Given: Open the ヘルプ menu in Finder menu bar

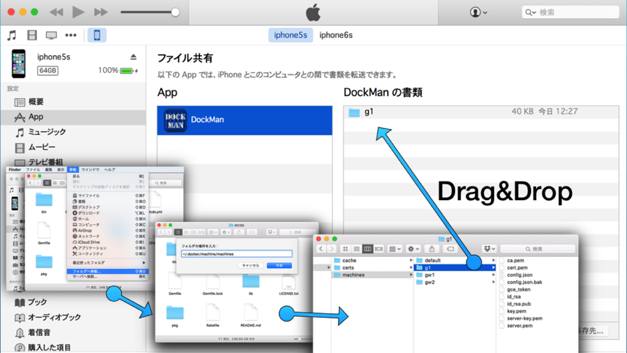Looking at the screenshot, I should (x=110, y=170).
